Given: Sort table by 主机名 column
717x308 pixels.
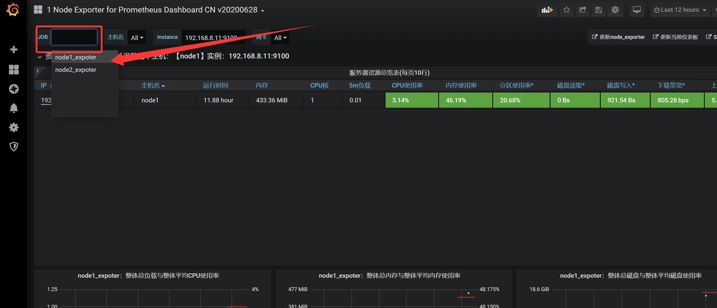Looking at the screenshot, I should tap(153, 85).
